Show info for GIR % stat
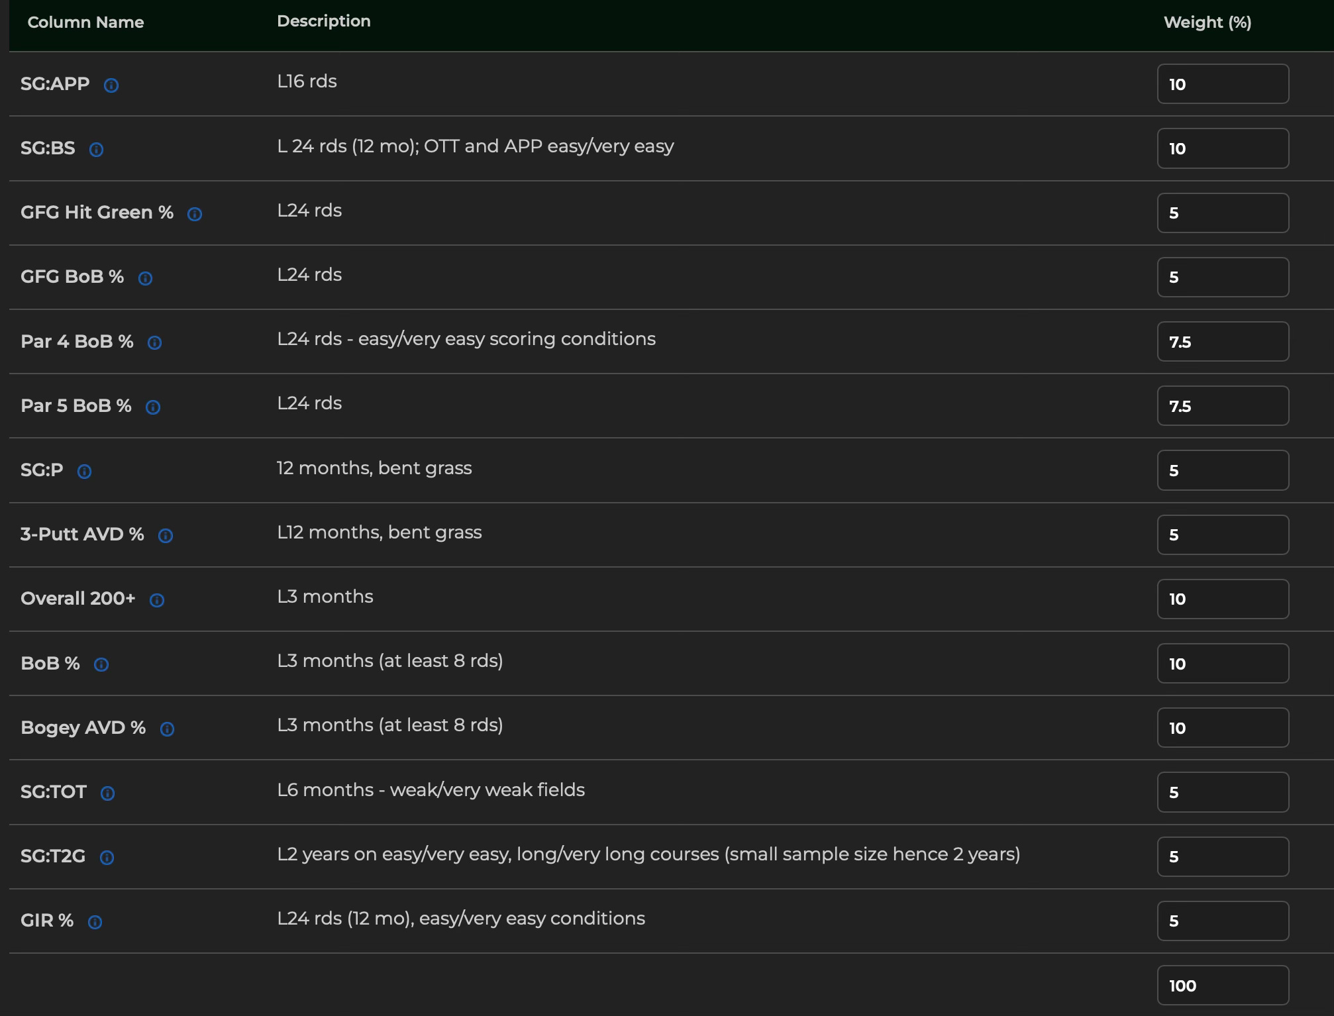 point(95,922)
